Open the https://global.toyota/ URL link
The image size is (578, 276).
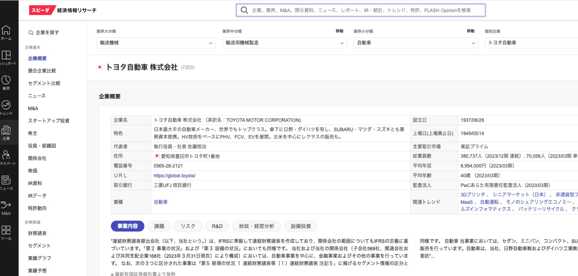tap(174, 176)
